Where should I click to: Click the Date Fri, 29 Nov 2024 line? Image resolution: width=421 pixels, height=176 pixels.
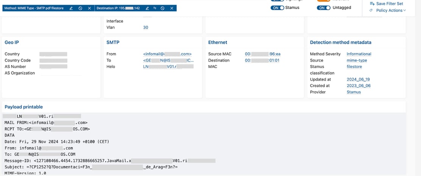coord(57,142)
